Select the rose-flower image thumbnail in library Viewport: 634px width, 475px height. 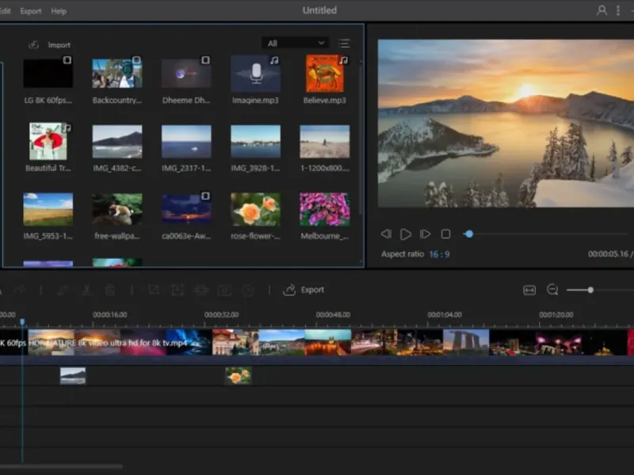(255, 209)
